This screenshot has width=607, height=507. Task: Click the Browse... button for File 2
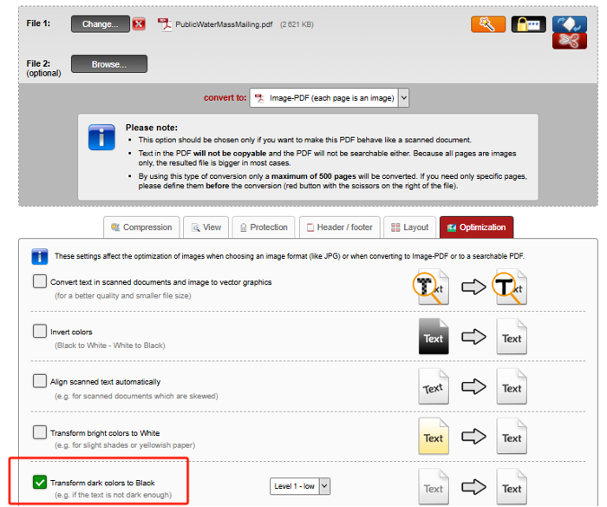click(x=108, y=64)
